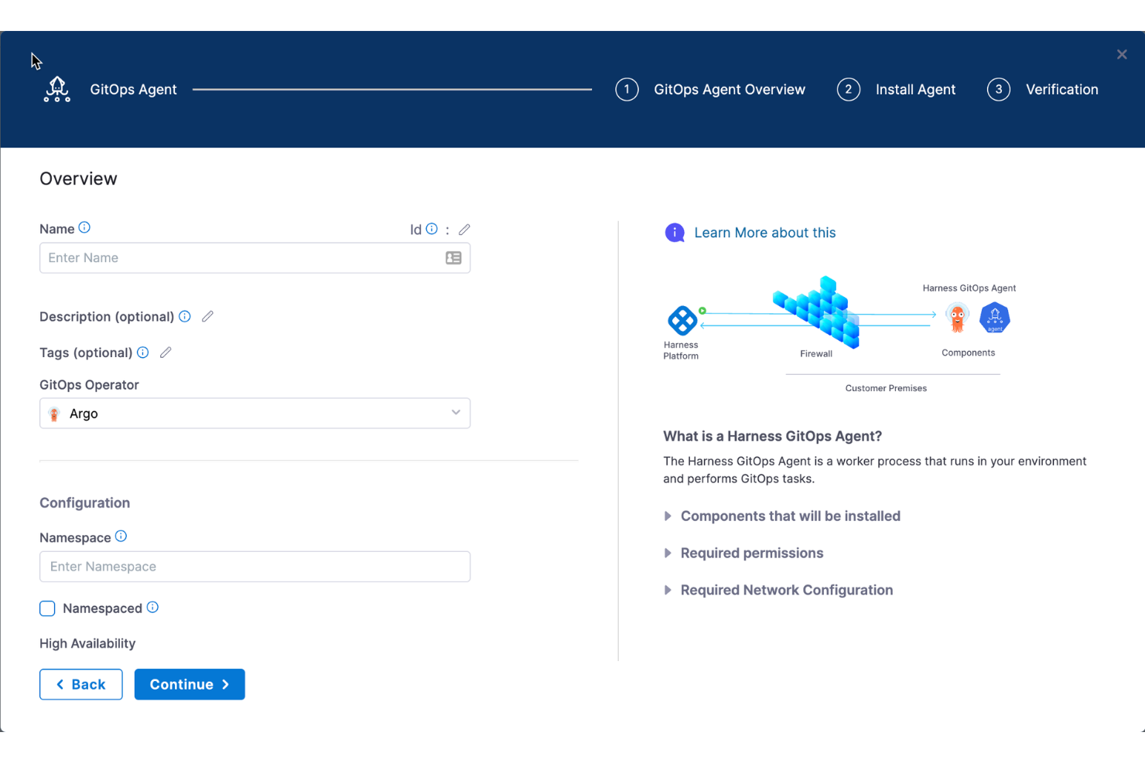
Task: Click the Description (optional) label
Action: point(107,317)
